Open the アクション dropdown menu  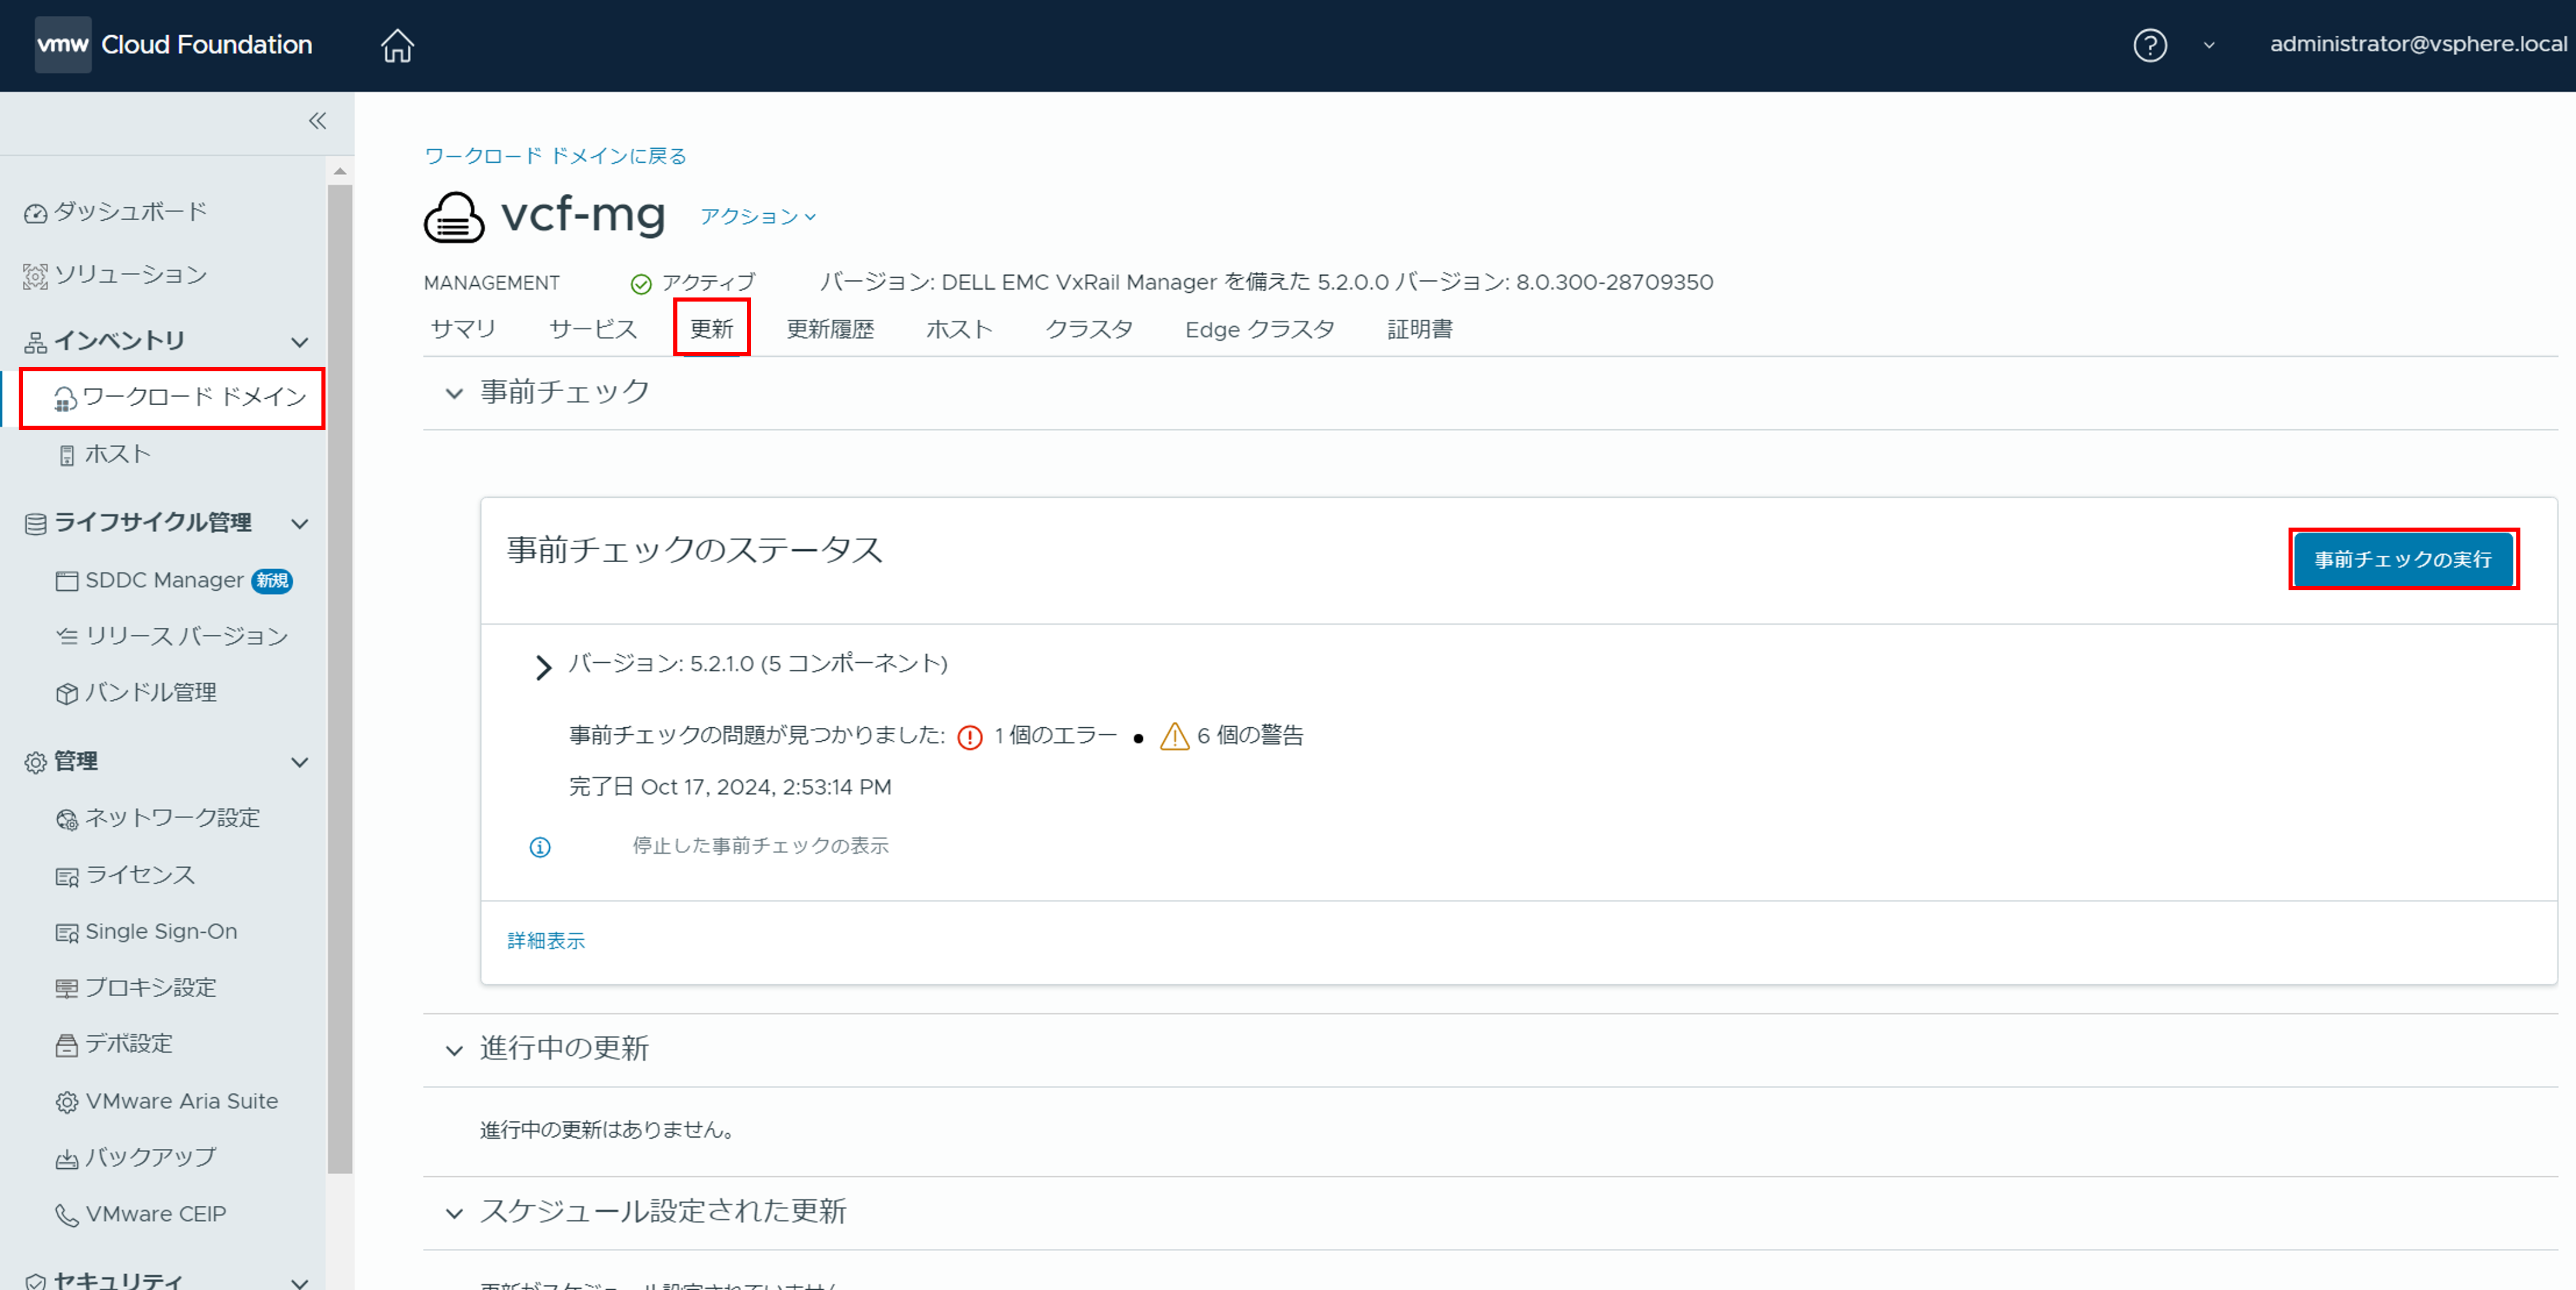tap(758, 216)
